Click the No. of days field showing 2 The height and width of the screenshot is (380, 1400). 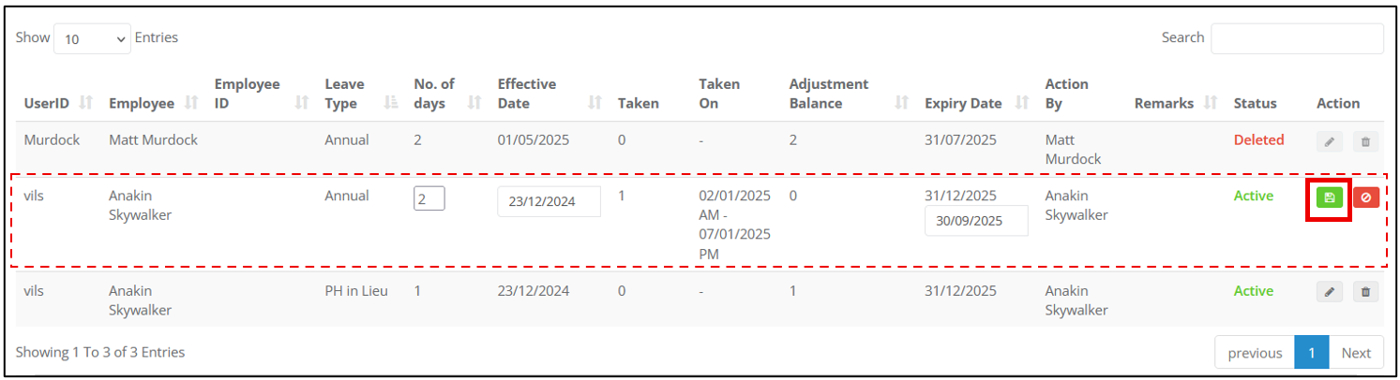[x=429, y=198]
